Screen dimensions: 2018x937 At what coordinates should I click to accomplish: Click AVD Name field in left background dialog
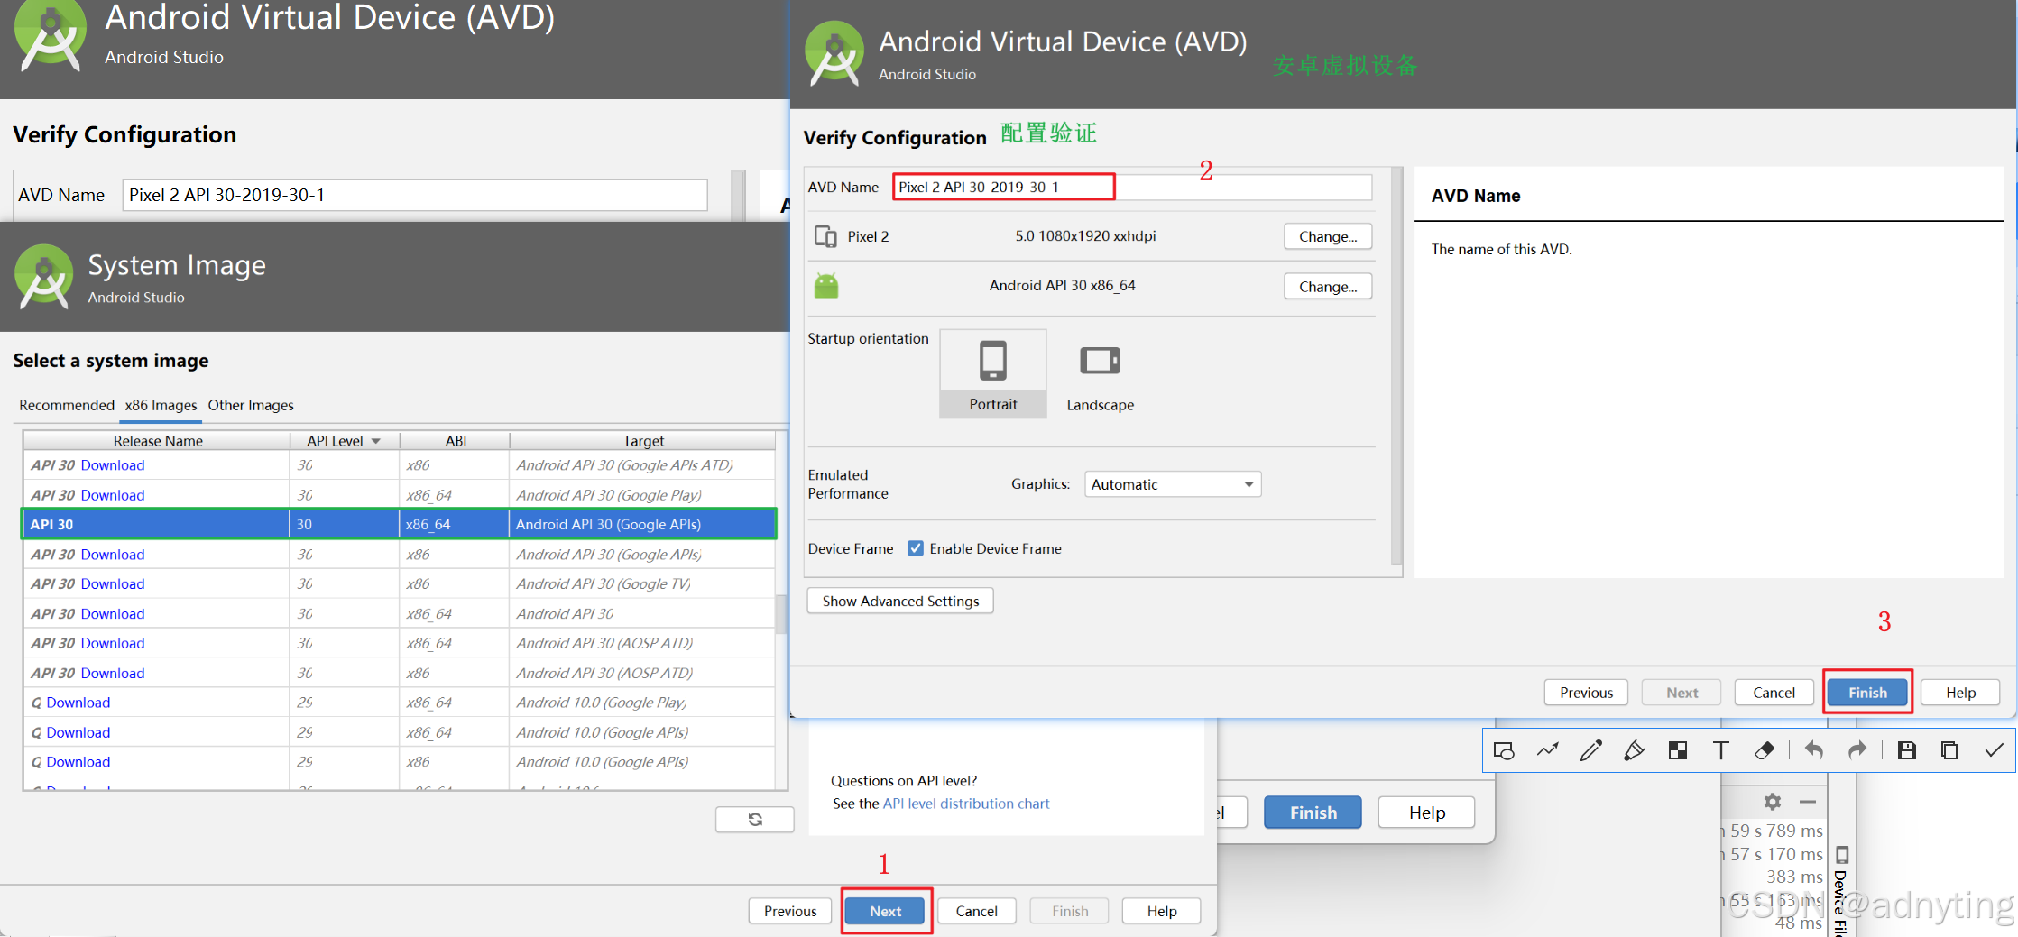(x=415, y=195)
